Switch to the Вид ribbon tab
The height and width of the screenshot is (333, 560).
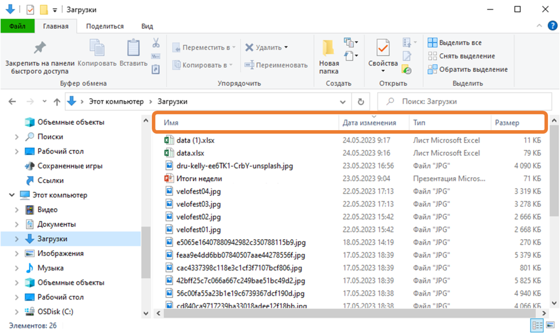click(147, 26)
